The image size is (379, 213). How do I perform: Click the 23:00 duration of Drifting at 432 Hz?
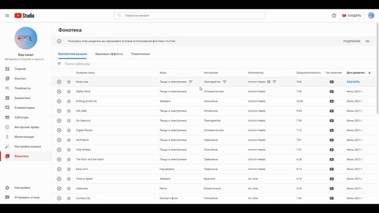[300, 101]
